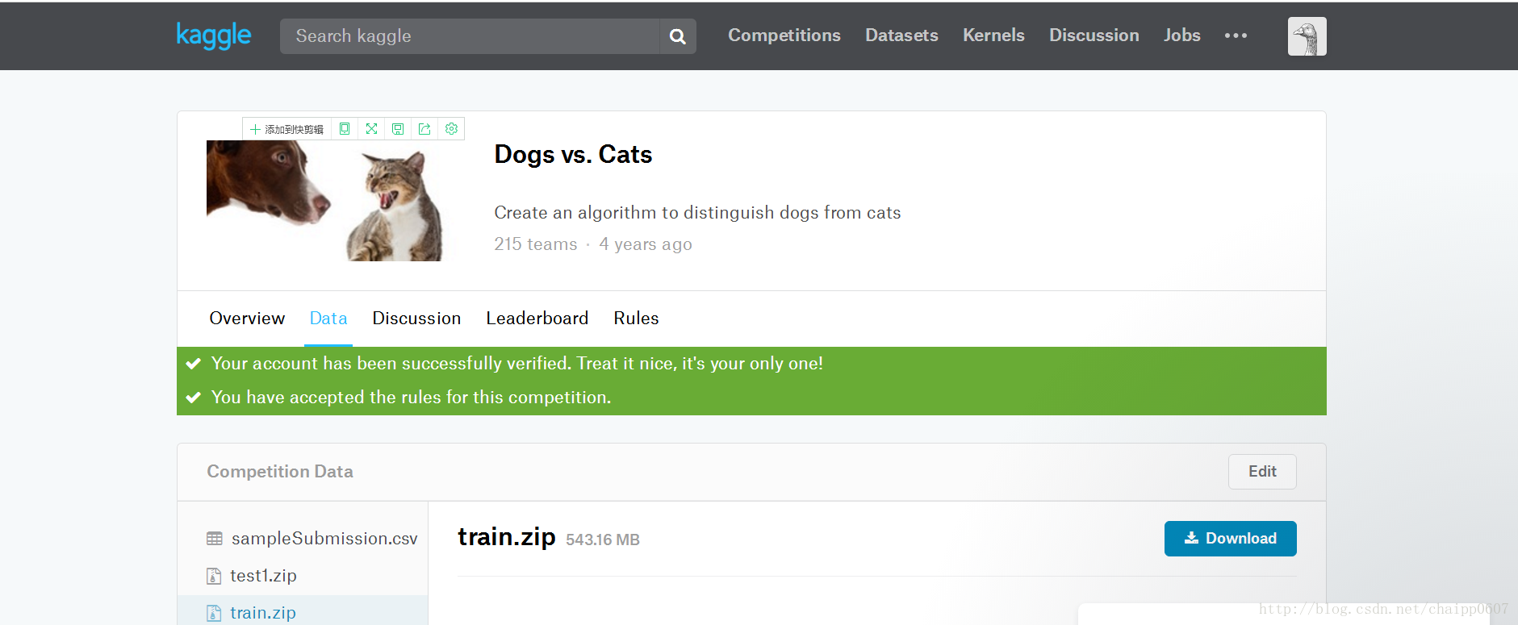
Task: Click into the Search kaggle field
Action: coord(470,36)
